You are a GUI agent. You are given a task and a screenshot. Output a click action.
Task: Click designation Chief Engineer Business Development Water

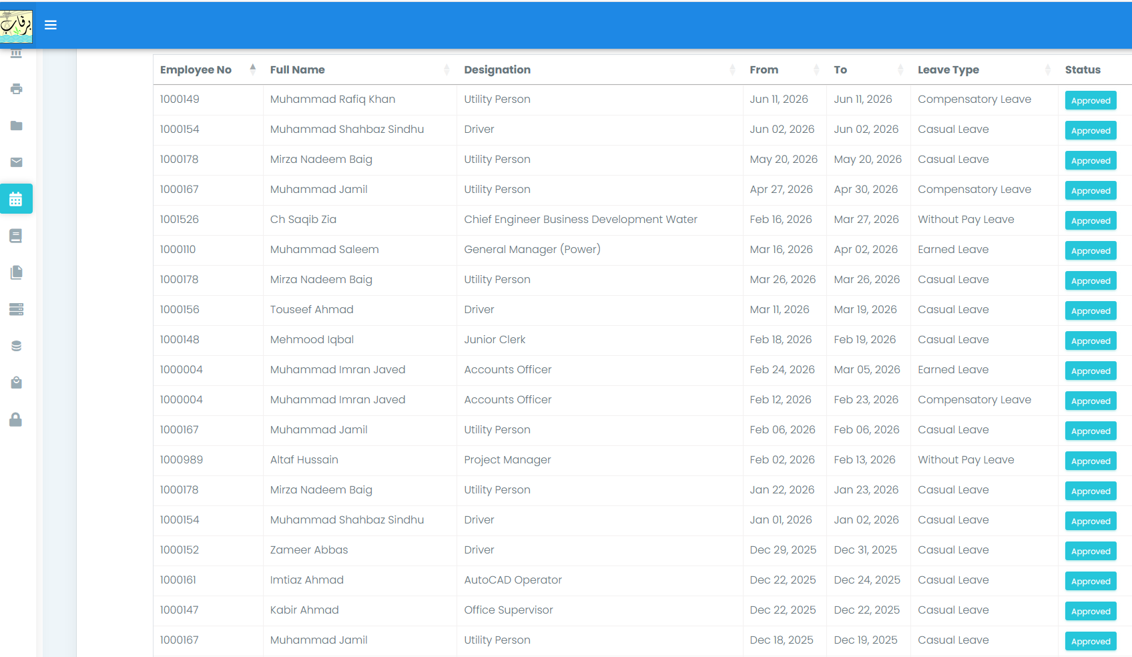pyautogui.click(x=581, y=219)
